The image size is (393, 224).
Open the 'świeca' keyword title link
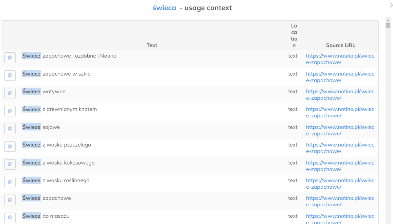(x=164, y=8)
